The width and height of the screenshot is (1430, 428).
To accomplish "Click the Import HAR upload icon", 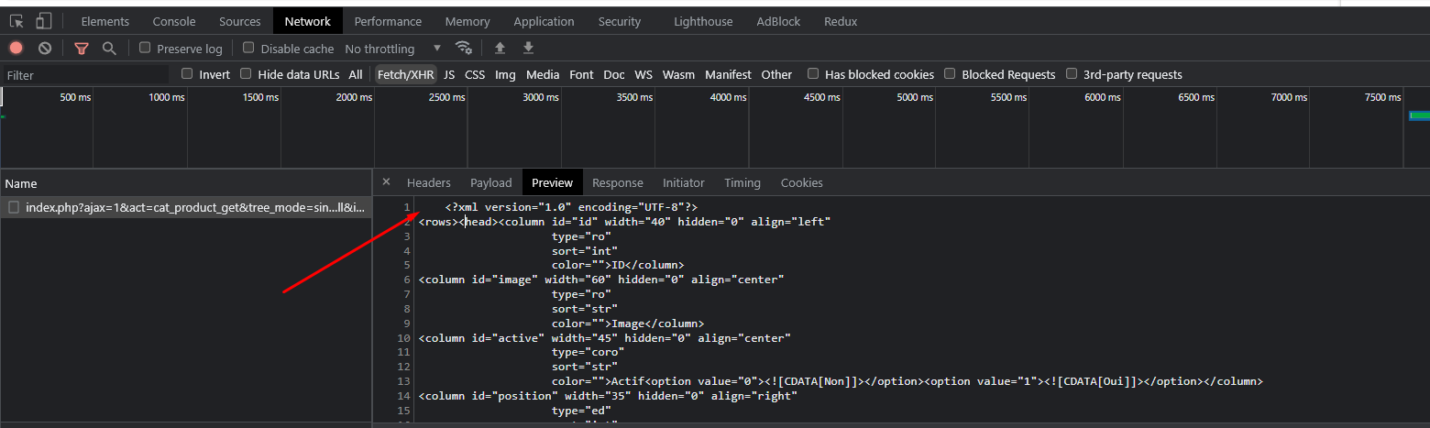I will 500,49.
